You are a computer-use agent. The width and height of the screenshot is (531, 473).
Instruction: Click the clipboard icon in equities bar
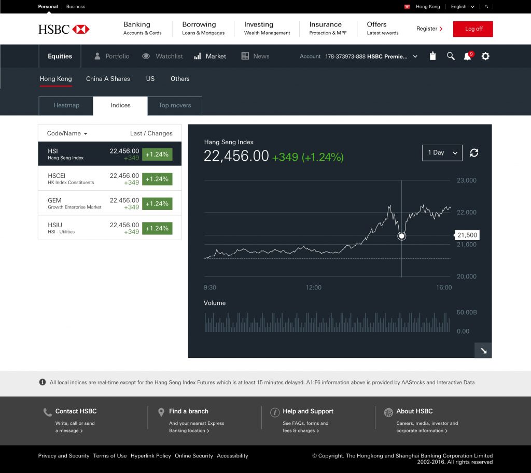coord(433,56)
